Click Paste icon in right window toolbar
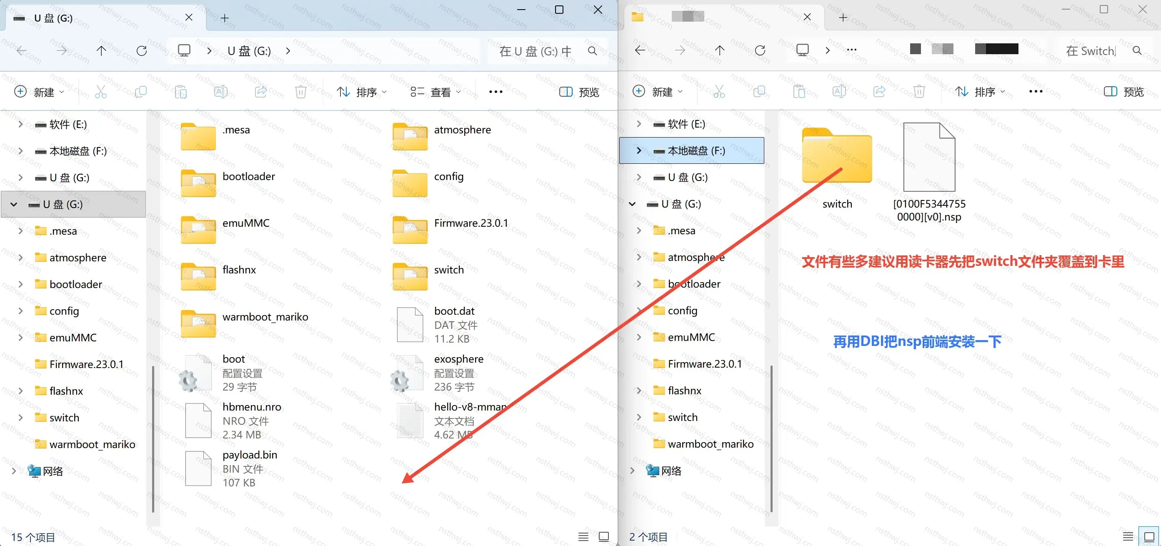Viewport: 1161px width, 546px height. [799, 92]
